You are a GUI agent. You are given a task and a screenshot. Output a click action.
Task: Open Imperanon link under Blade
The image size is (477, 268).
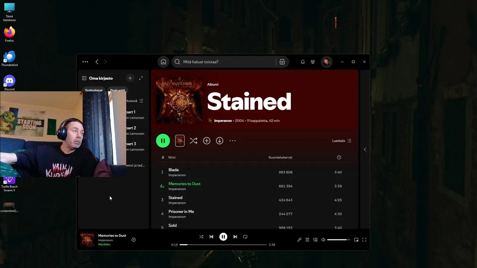click(177, 175)
